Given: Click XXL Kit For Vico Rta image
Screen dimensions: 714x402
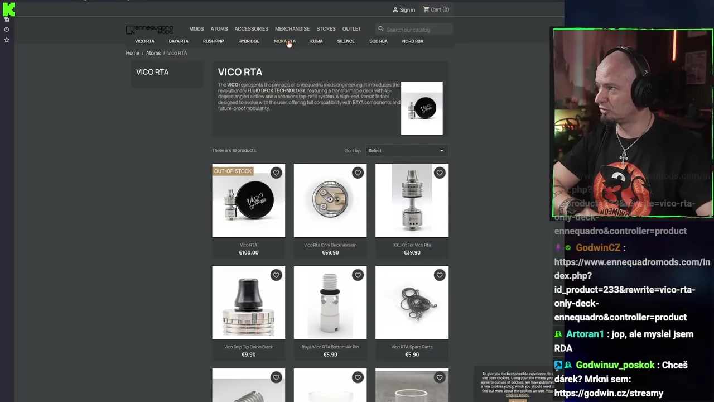Looking at the screenshot, I should coord(412,200).
